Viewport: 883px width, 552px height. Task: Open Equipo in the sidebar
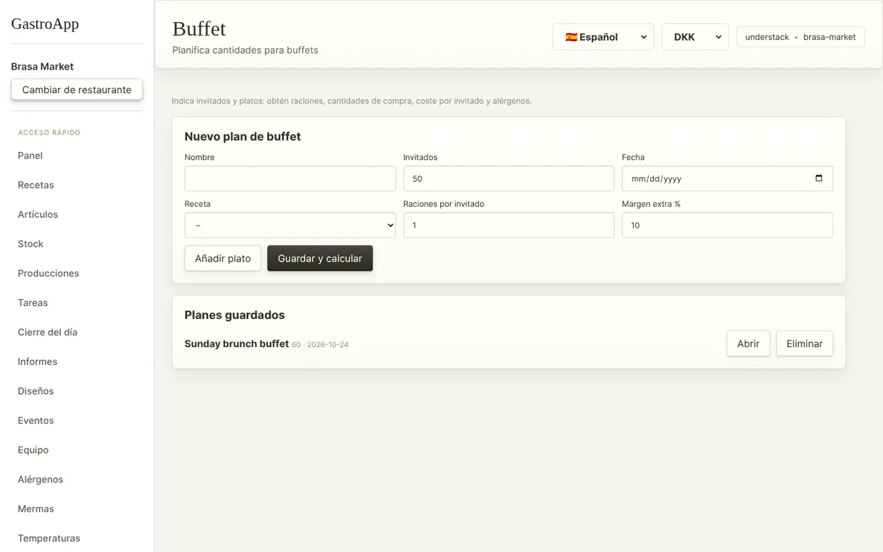[33, 450]
